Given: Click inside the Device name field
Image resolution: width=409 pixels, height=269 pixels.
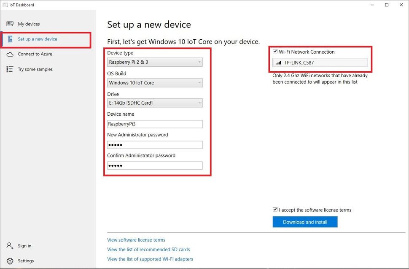Looking at the screenshot, I should click(154, 124).
